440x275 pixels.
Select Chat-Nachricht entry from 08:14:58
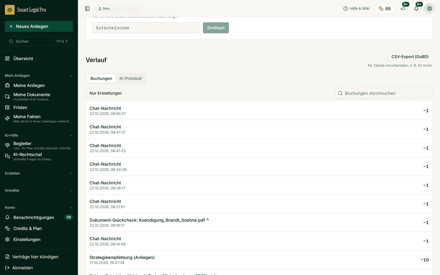click(x=259, y=241)
